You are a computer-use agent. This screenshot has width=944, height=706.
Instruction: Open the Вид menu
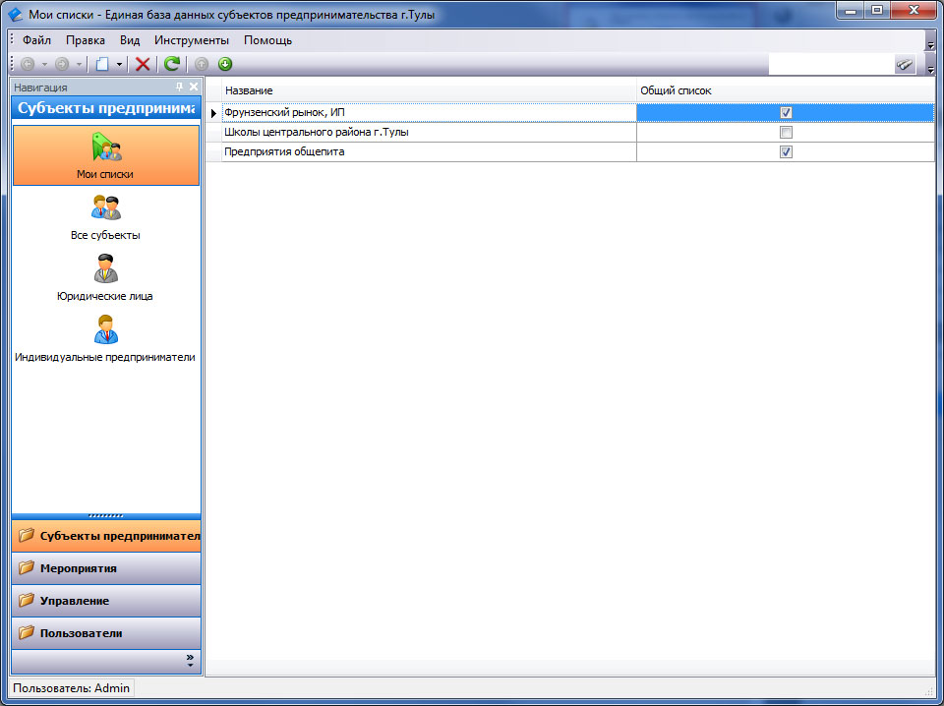click(x=130, y=40)
